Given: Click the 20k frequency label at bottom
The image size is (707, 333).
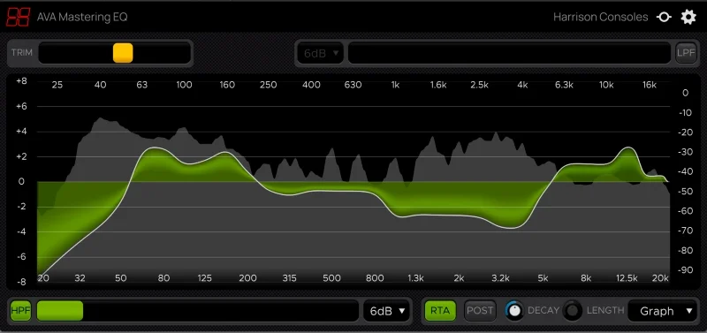Looking at the screenshot, I should [660, 278].
